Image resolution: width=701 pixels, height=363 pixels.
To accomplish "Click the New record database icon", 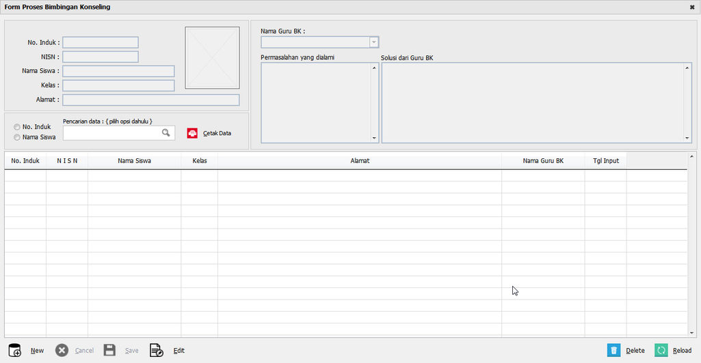I will pyautogui.click(x=14, y=350).
